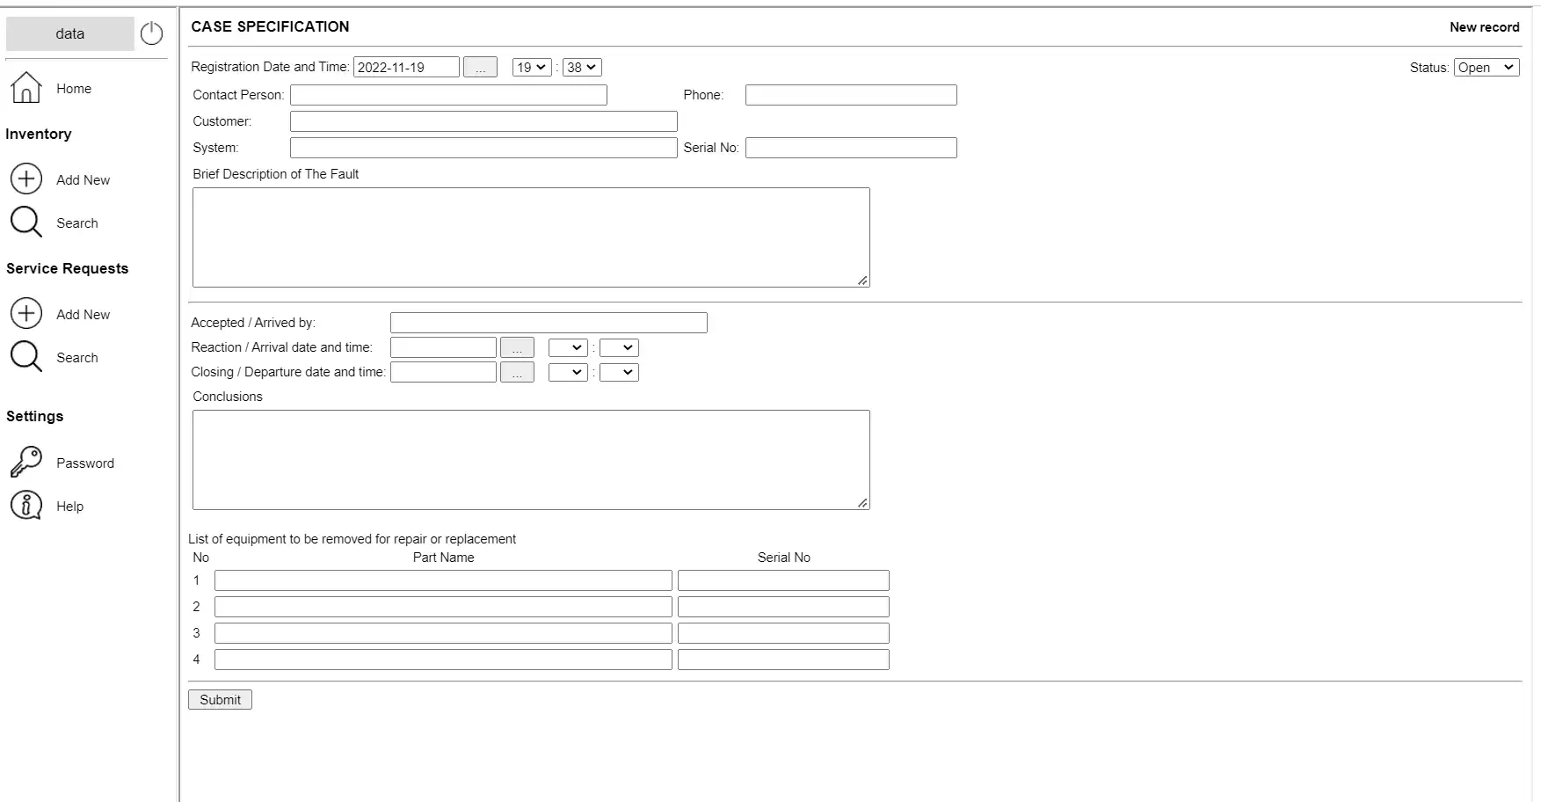Click the Registration Date field showing 2022-11-19
Screen dimensions: 1541x802
(406, 67)
